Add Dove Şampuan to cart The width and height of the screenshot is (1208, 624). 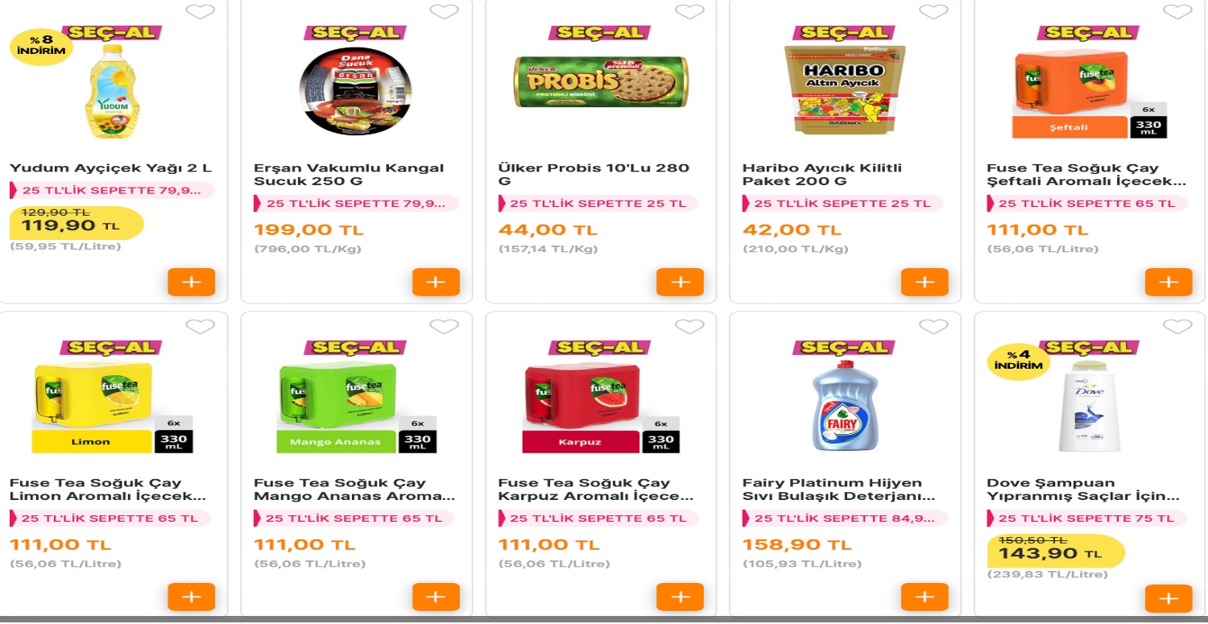pyautogui.click(x=1169, y=599)
